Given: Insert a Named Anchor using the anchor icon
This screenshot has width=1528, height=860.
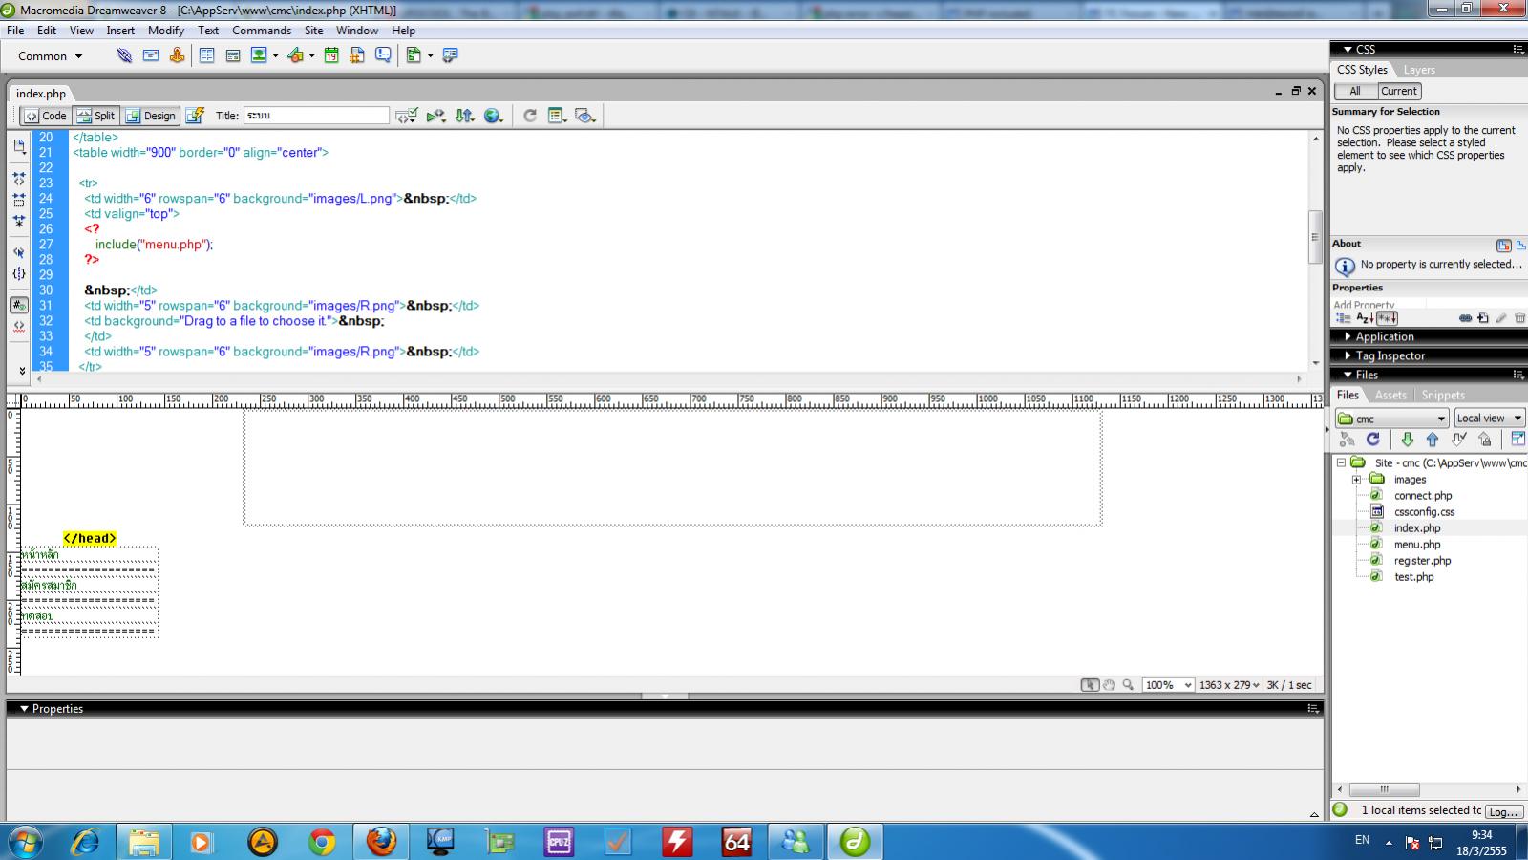Looking at the screenshot, I should pos(176,55).
